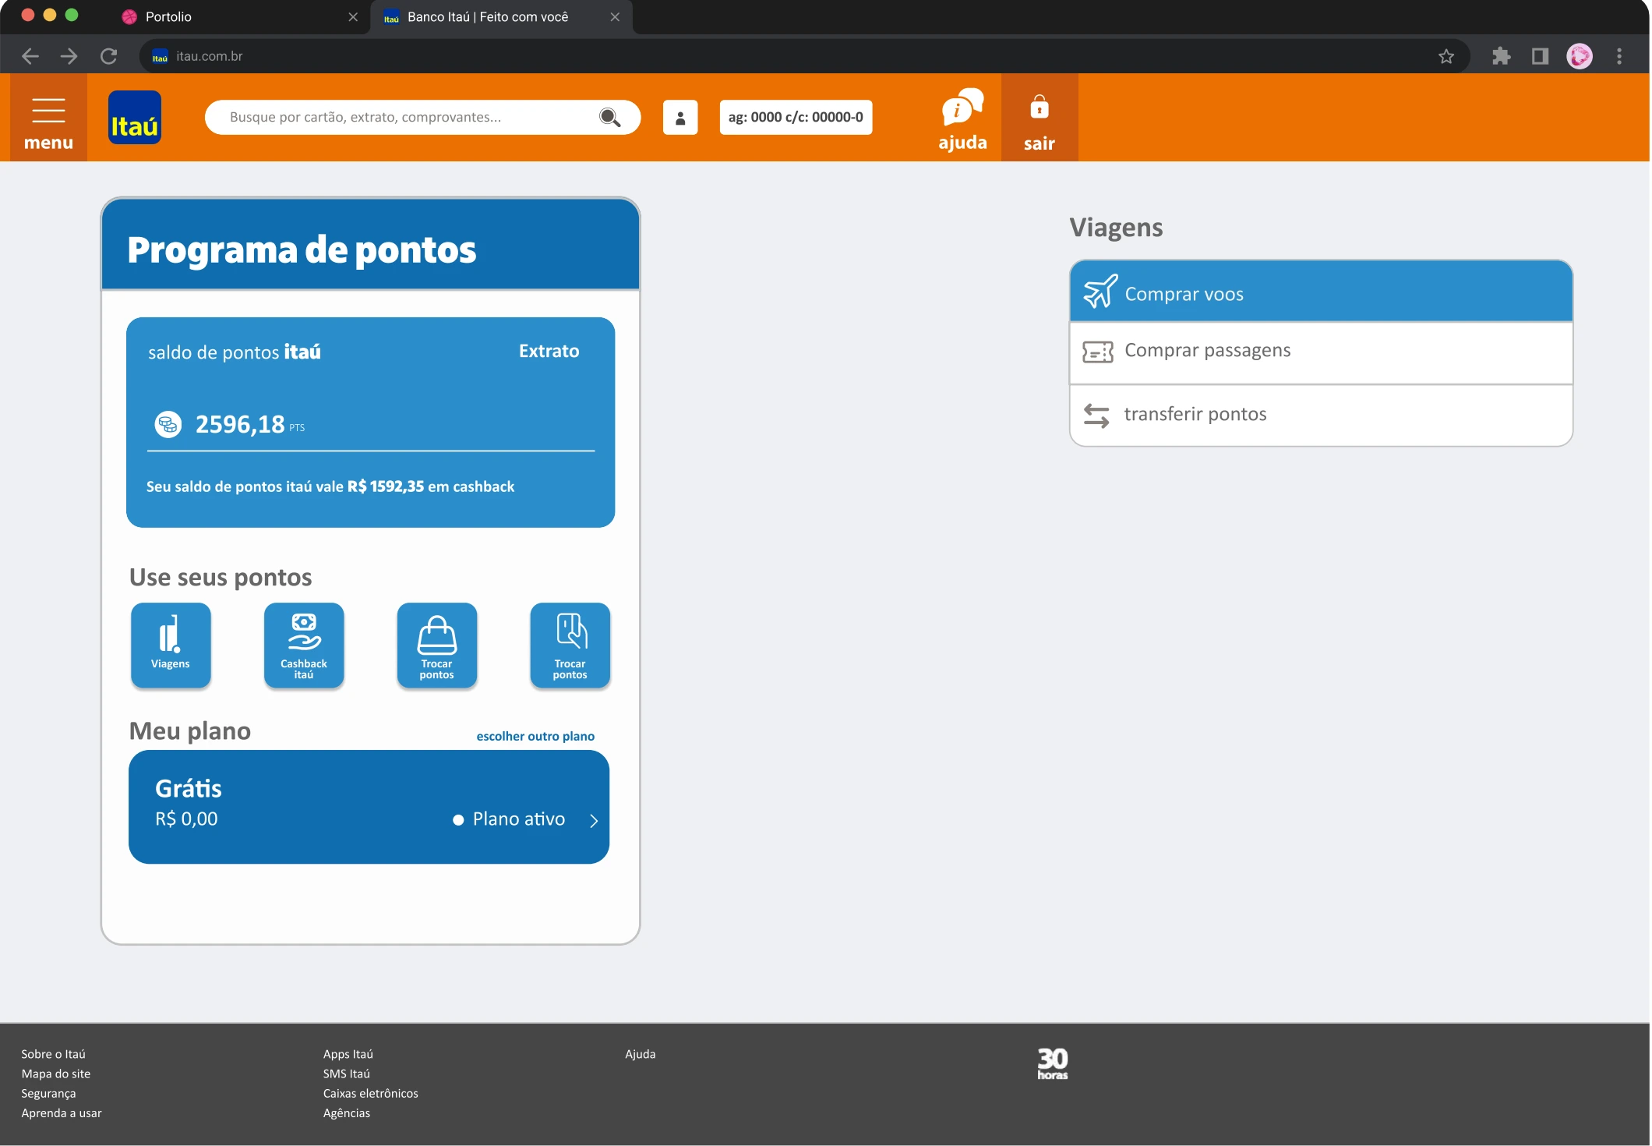Click escolher outro plano link
Viewport: 1652px width, 1146px height.
[x=535, y=737]
